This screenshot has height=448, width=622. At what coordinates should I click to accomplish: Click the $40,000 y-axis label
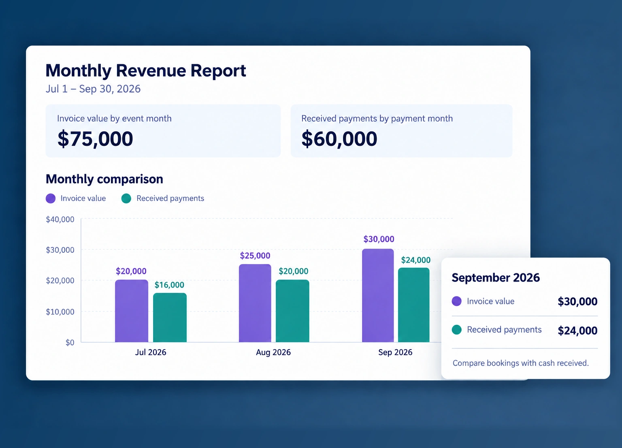[x=60, y=220]
